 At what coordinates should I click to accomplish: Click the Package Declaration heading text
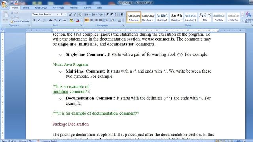(x=70, y=124)
